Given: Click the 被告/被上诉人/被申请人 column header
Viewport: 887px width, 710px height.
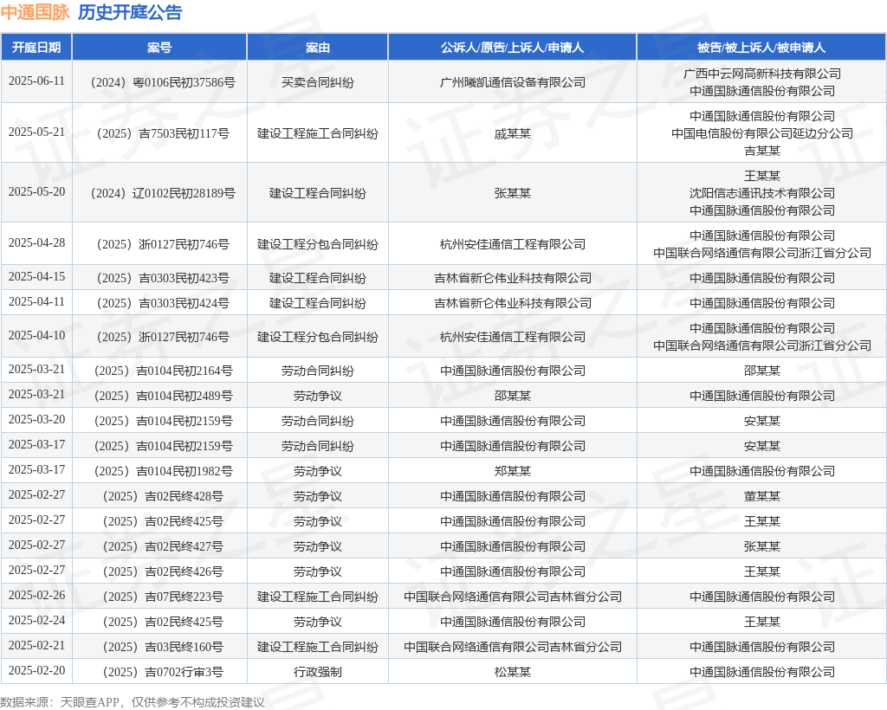Looking at the screenshot, I should pyautogui.click(x=761, y=48).
